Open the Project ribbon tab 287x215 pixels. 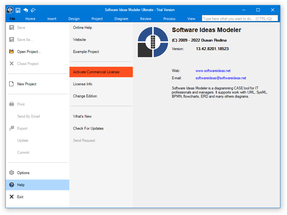[x=97, y=19]
